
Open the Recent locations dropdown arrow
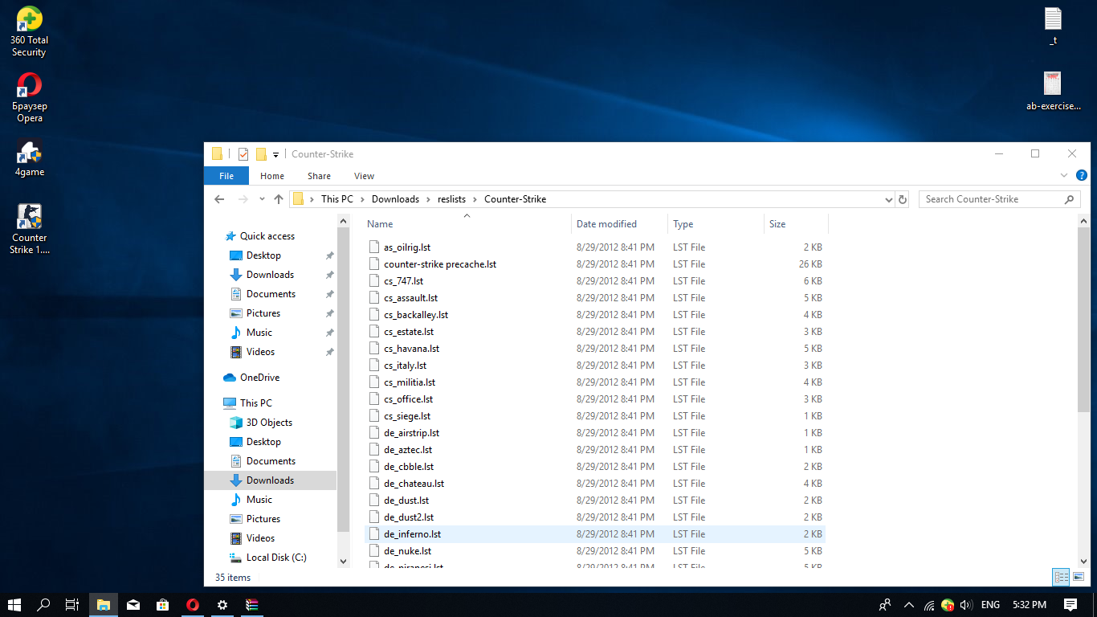(x=262, y=199)
